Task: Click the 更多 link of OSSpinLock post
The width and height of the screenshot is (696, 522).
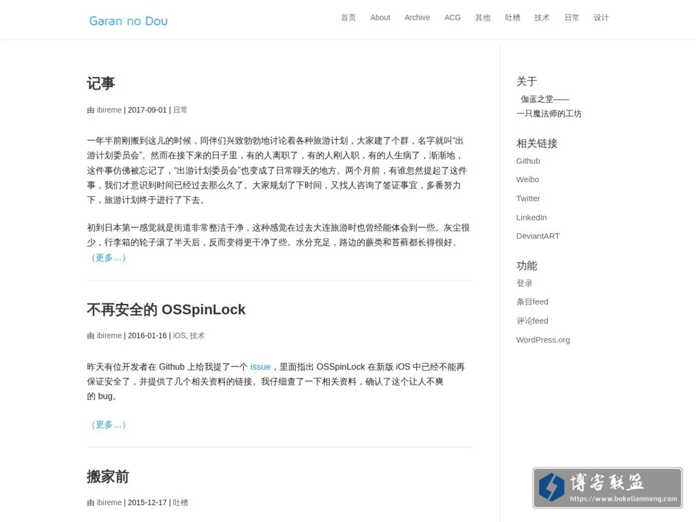Action: pyautogui.click(x=107, y=425)
